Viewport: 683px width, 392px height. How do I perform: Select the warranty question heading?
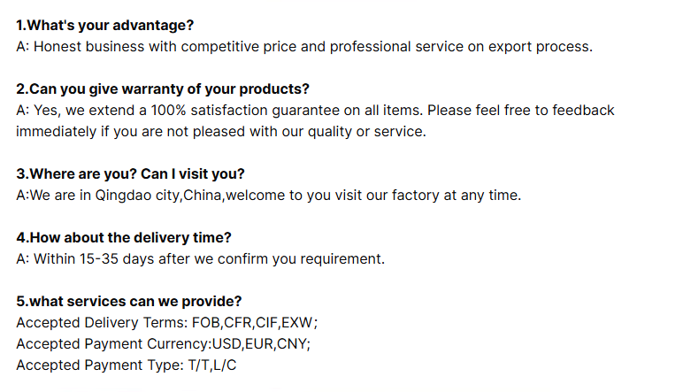[163, 89]
